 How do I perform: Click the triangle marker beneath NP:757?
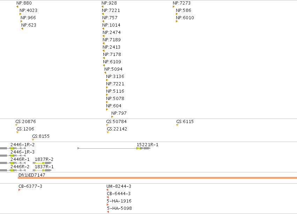pyautogui.click(x=103, y=21)
